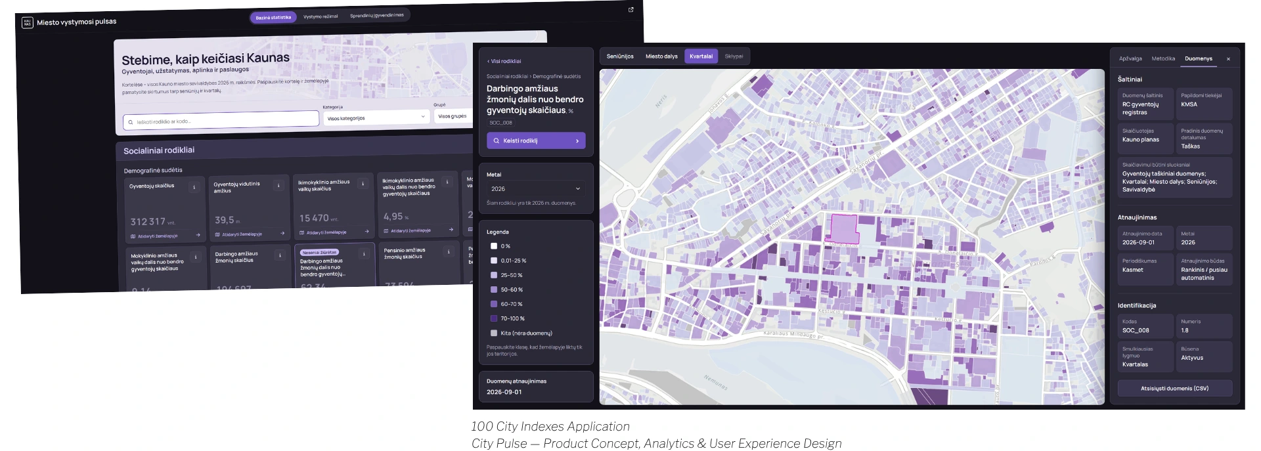Open the Visos grupės dropdown
The width and height of the screenshot is (1261, 451).
click(x=453, y=116)
